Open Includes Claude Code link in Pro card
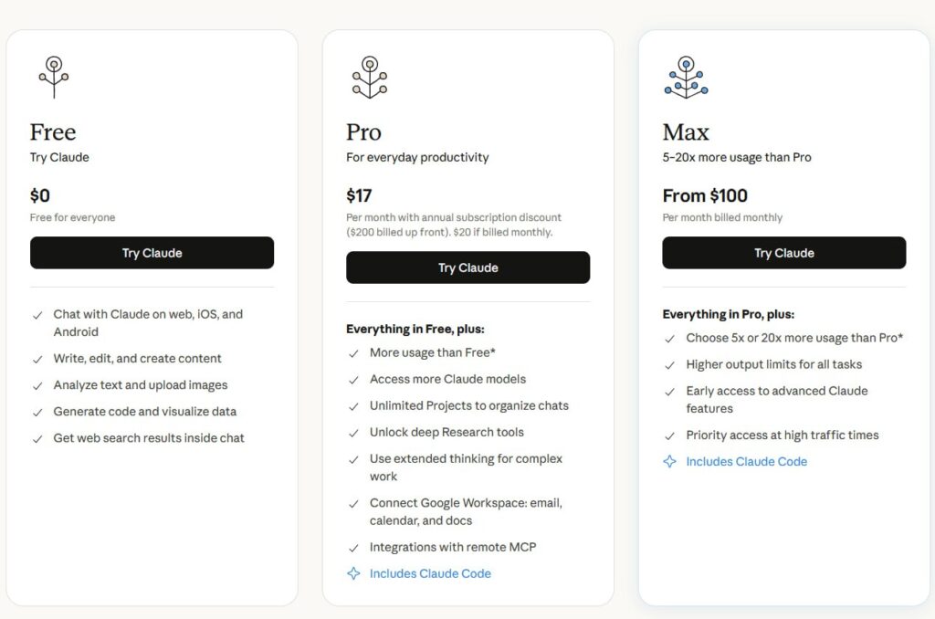 pos(430,574)
